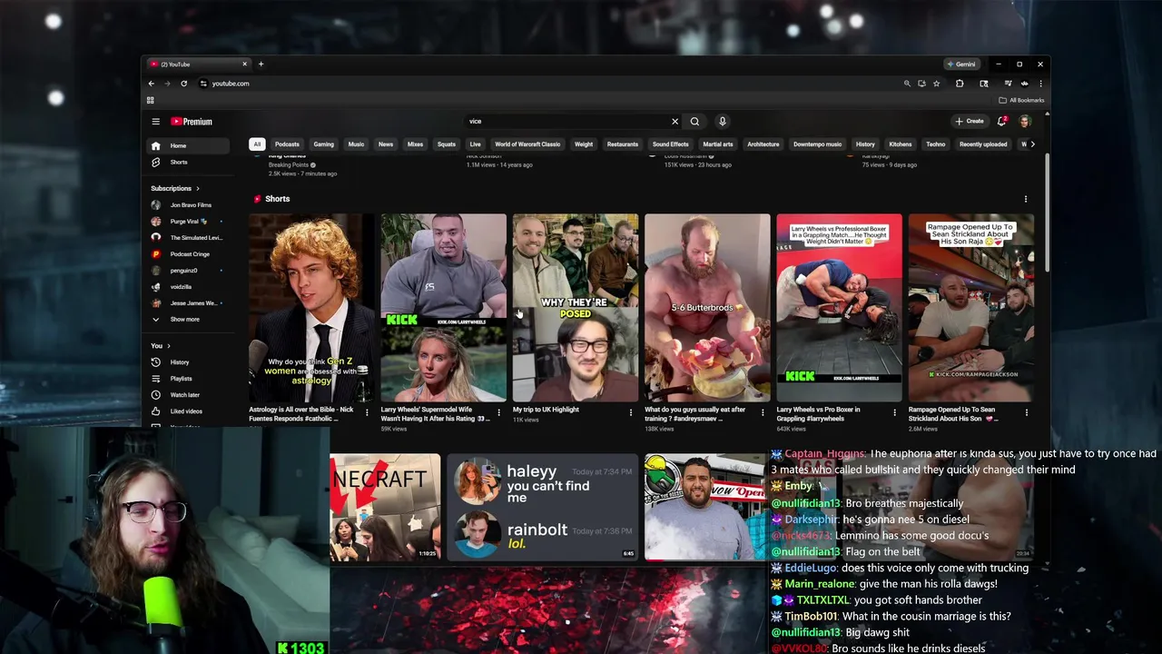Open the browser extensions puzzle icon
1162x654 pixels.
(960, 84)
